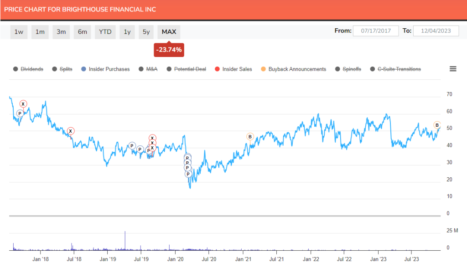The height and width of the screenshot is (269, 467).
Task: Click the MAX range button
Action: 168,31
